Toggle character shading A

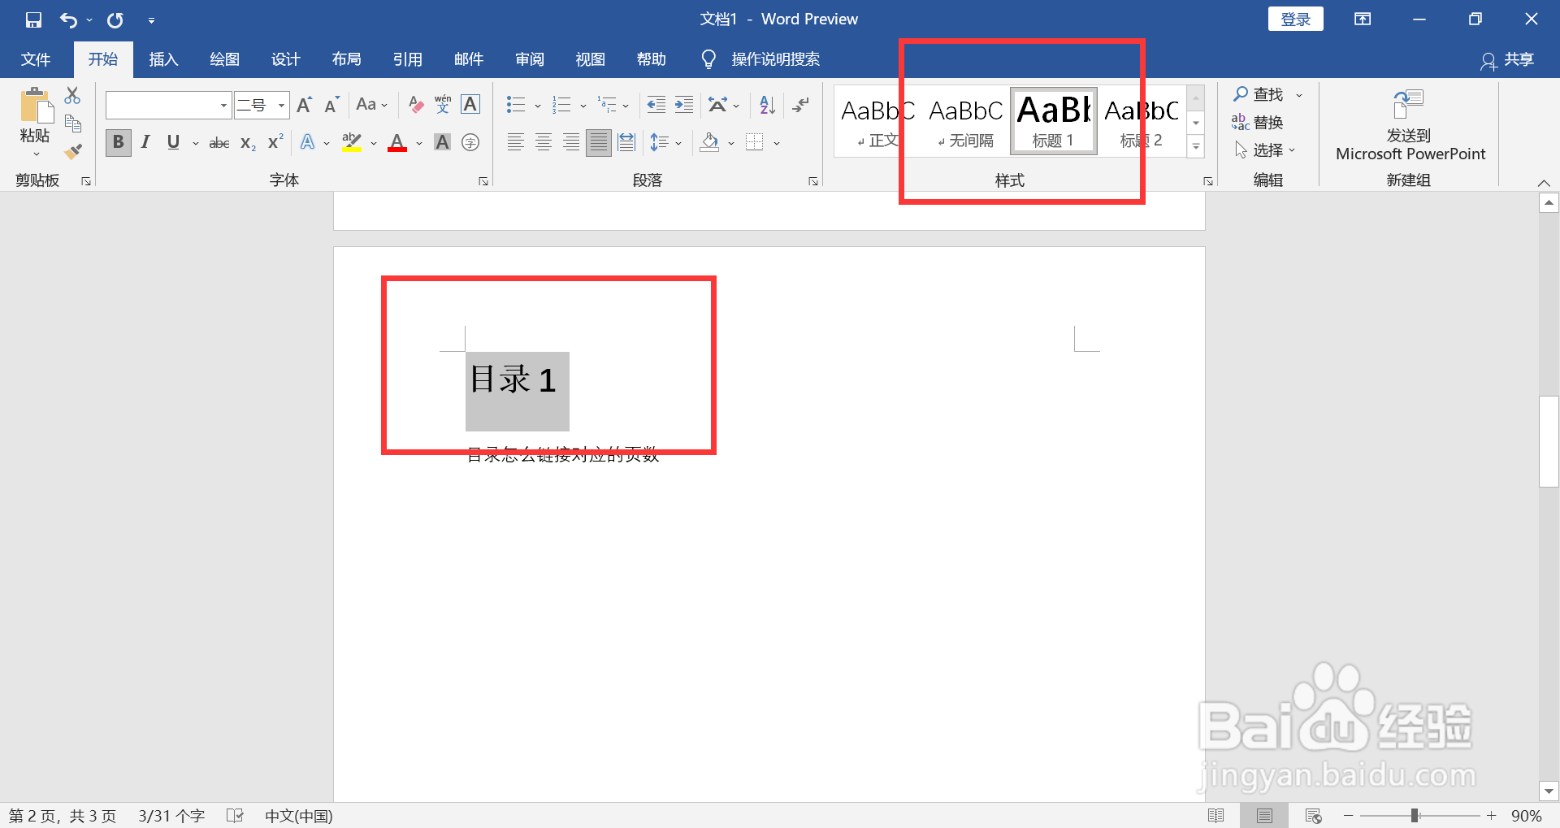pyautogui.click(x=442, y=143)
